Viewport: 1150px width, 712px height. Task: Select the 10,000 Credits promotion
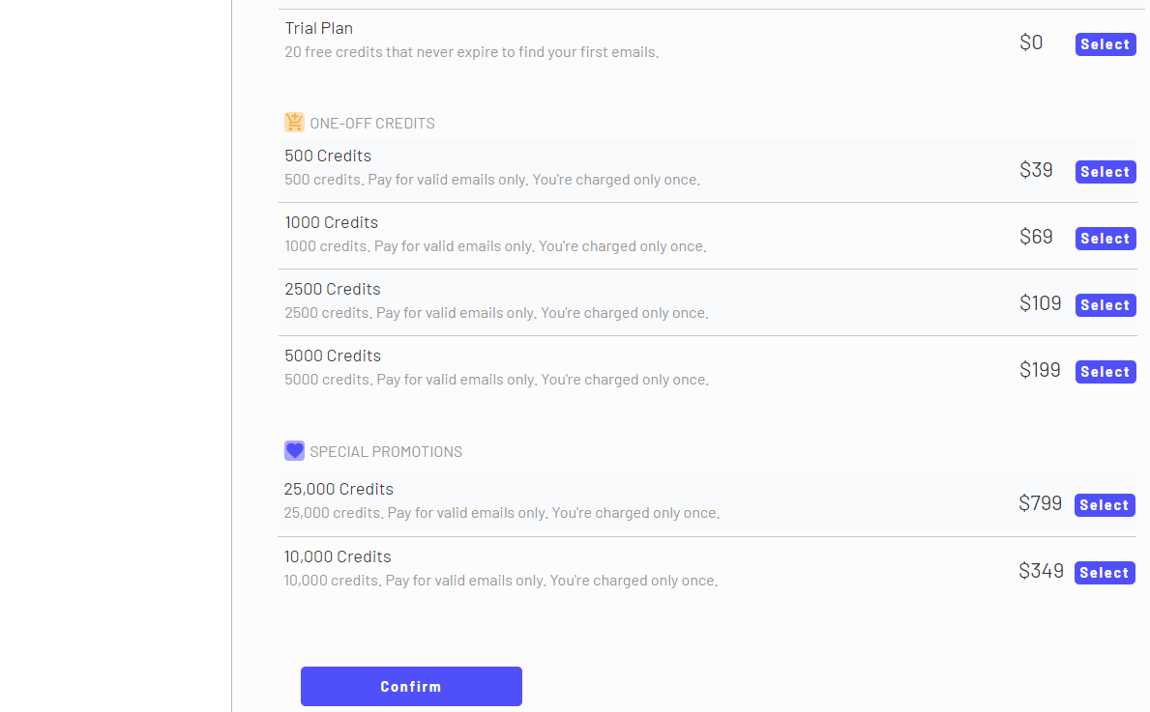point(1104,573)
